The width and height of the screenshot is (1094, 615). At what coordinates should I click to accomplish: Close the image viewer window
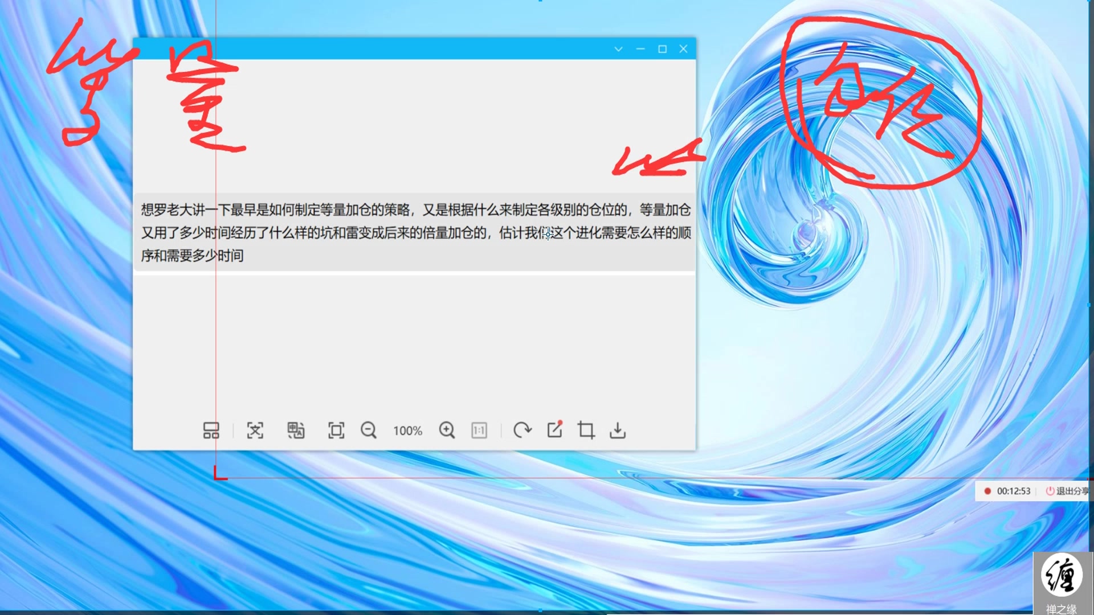pos(683,49)
